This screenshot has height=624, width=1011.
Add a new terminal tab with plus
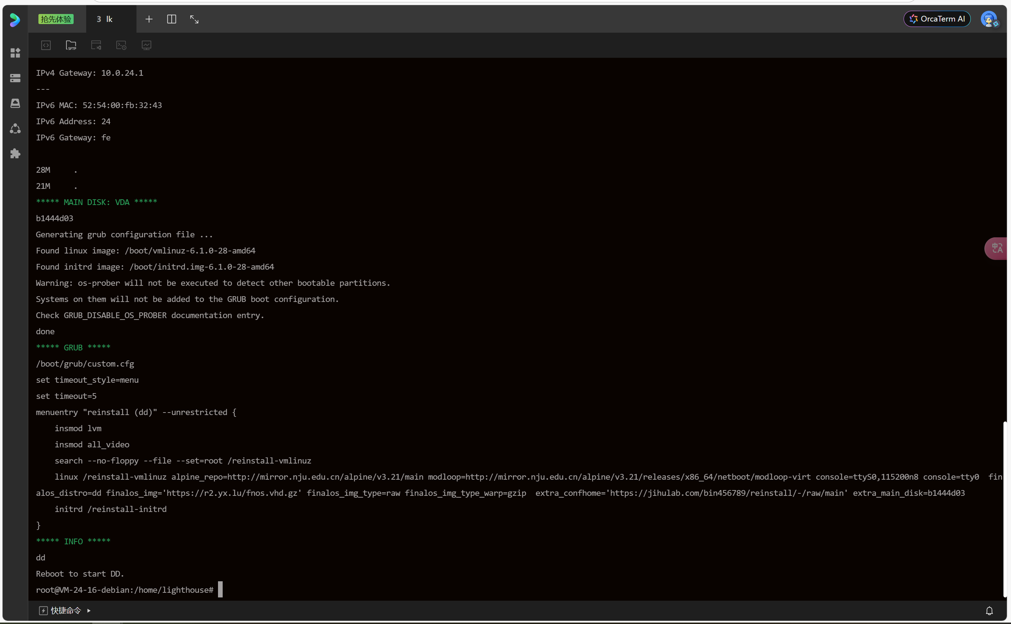point(149,19)
